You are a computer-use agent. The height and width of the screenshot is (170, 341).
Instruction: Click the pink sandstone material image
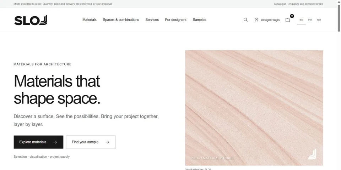pyautogui.click(x=254, y=108)
